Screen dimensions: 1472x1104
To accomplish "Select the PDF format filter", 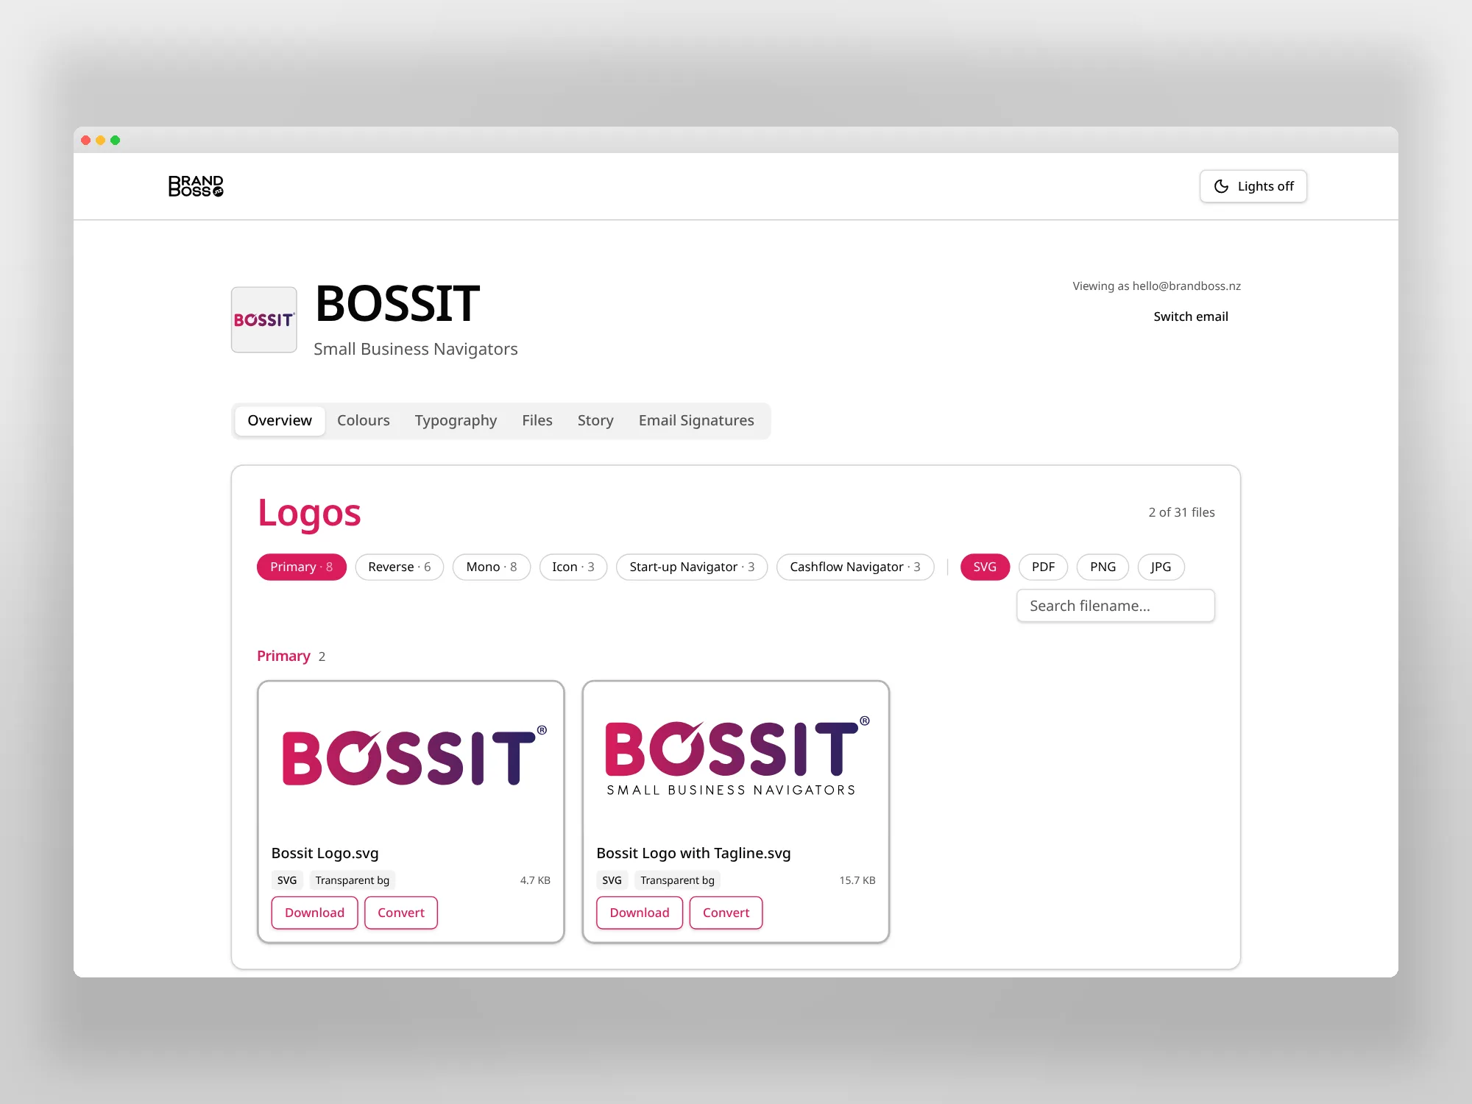I will (1043, 567).
